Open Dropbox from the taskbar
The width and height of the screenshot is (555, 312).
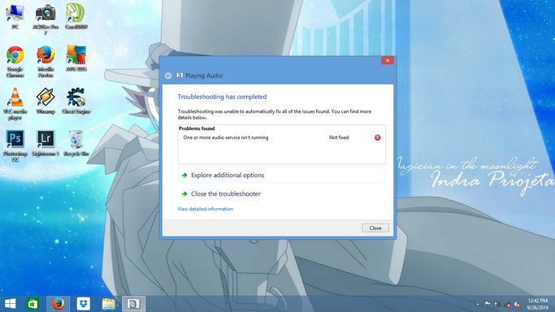pyautogui.click(x=84, y=304)
